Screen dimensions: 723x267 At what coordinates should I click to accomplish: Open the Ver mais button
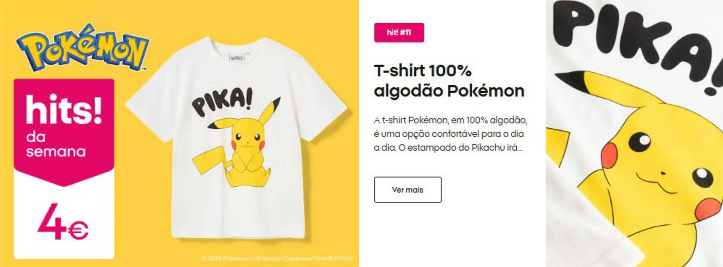(x=407, y=190)
